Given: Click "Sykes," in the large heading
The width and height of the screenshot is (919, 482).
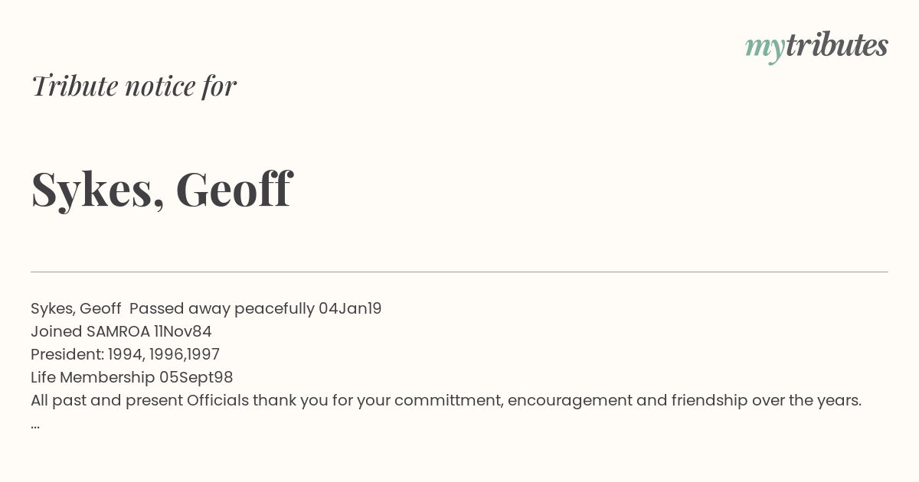Looking at the screenshot, I should pos(98,191).
